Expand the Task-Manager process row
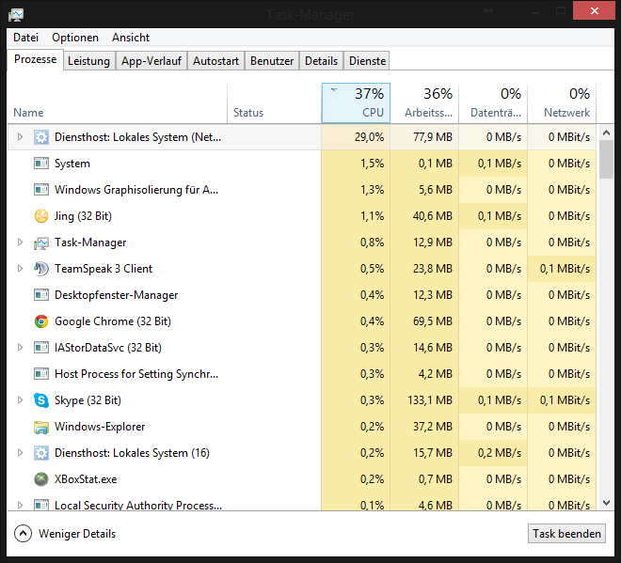This screenshot has height=563, width=621. point(20,242)
